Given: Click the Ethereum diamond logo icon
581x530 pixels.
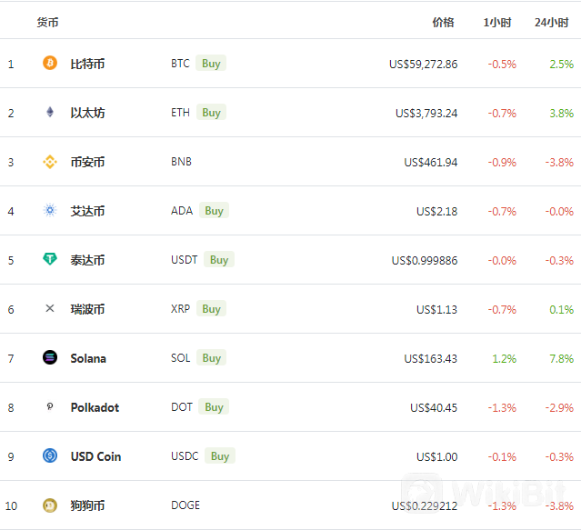Looking at the screenshot, I should click(x=50, y=112).
